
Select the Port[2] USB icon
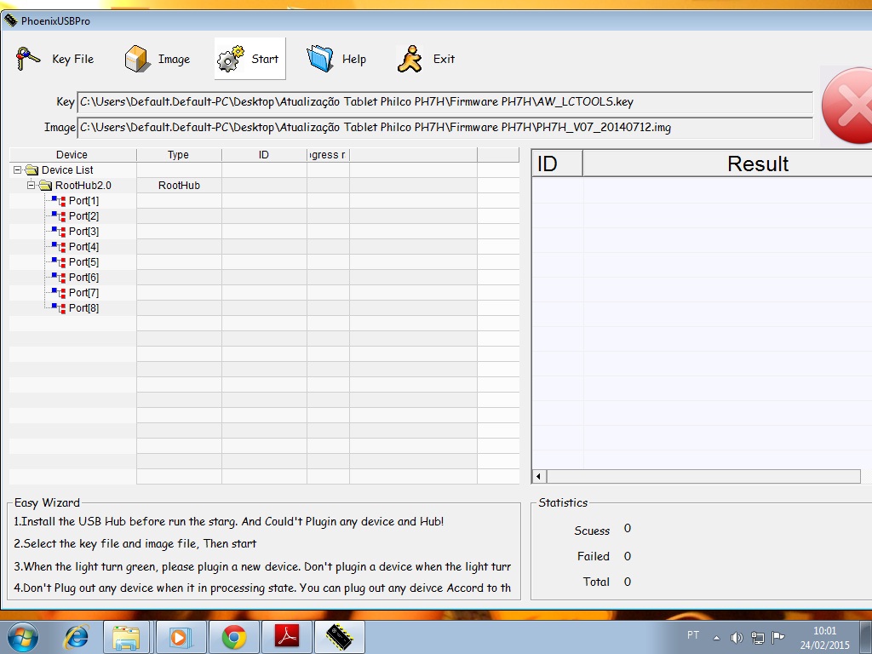click(59, 215)
